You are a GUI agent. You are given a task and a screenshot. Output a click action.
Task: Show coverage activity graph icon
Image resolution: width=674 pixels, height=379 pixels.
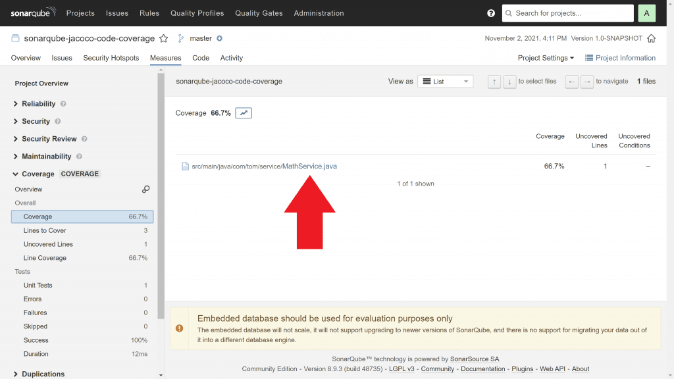pos(244,113)
